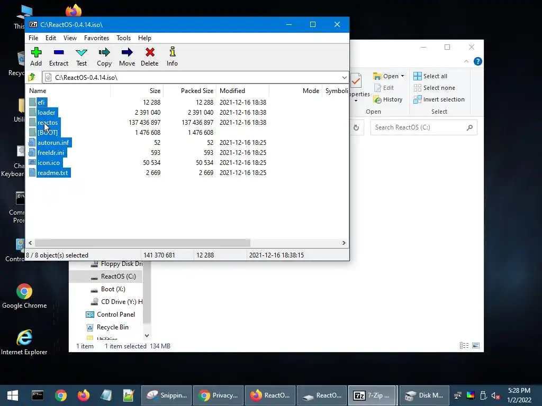The width and height of the screenshot is (542, 406).
Task: Open the Tools menu
Action: [123, 38]
